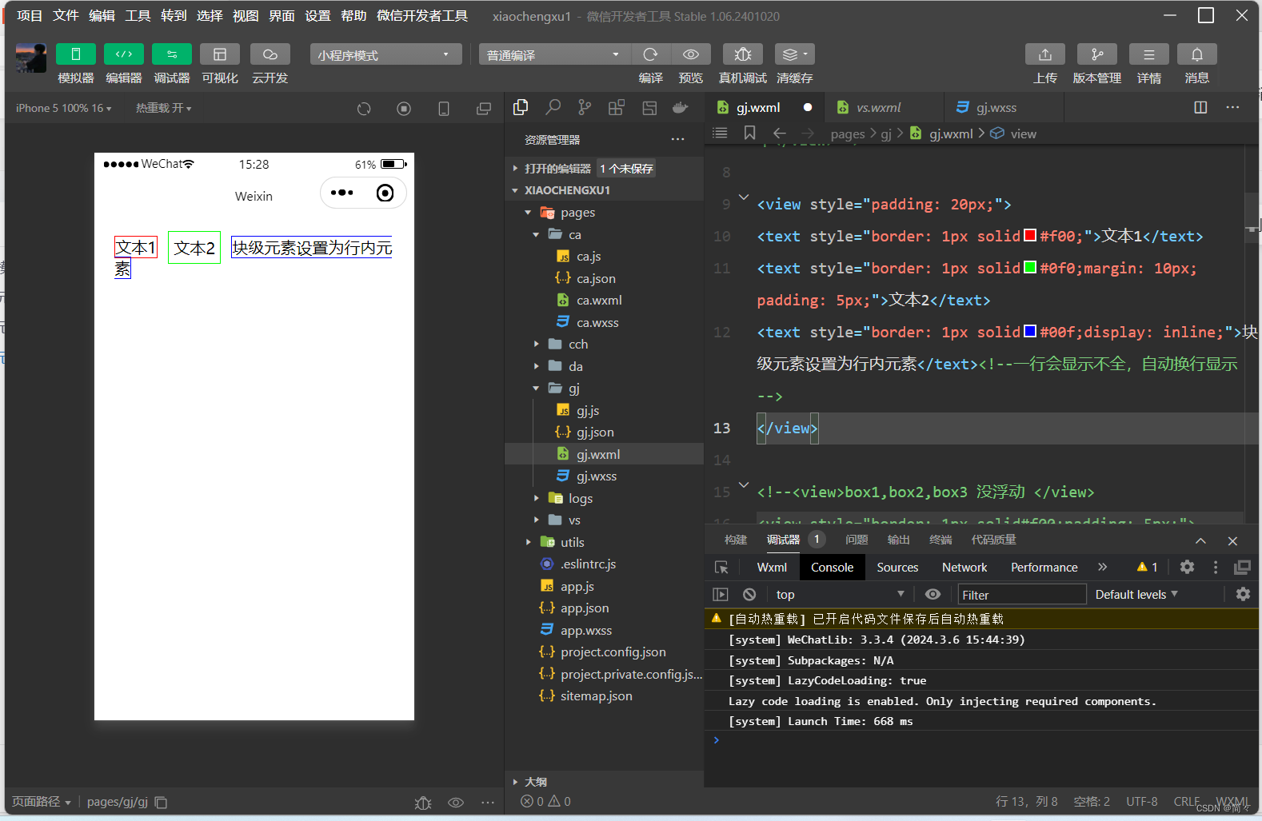This screenshot has height=821, width=1262.
Task: Click the bookmark icon in editor breadcrumb bar
Action: (749, 133)
